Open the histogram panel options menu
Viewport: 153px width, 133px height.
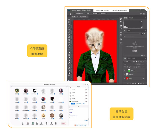(146, 18)
